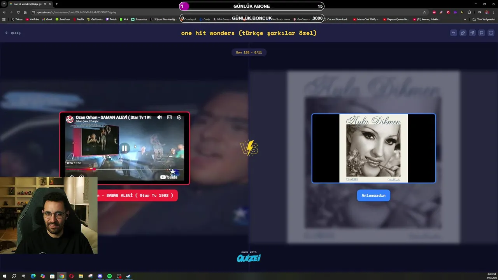Bookmark this page with star icon

[x=424, y=12]
